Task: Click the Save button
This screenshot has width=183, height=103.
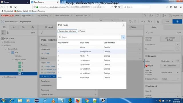Action: (167, 21)
